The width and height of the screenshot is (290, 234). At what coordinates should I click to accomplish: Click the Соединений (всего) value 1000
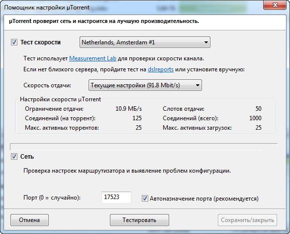[255, 118]
